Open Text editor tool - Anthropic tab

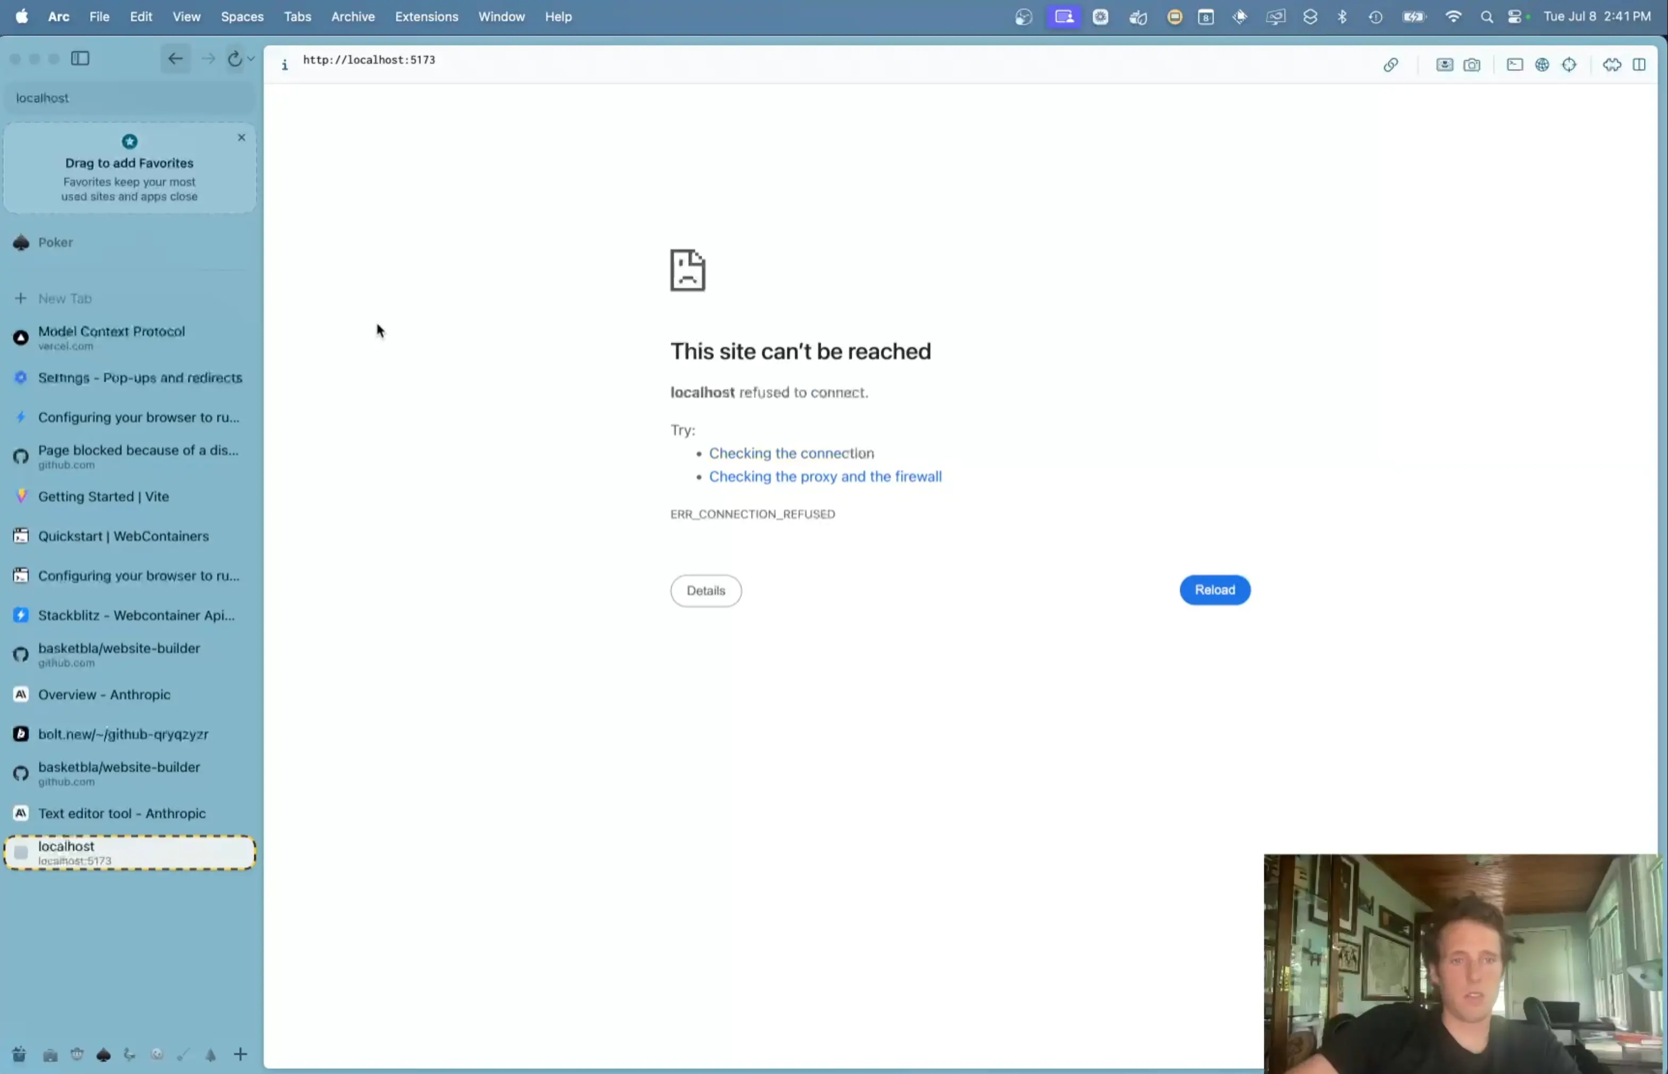[x=130, y=814]
